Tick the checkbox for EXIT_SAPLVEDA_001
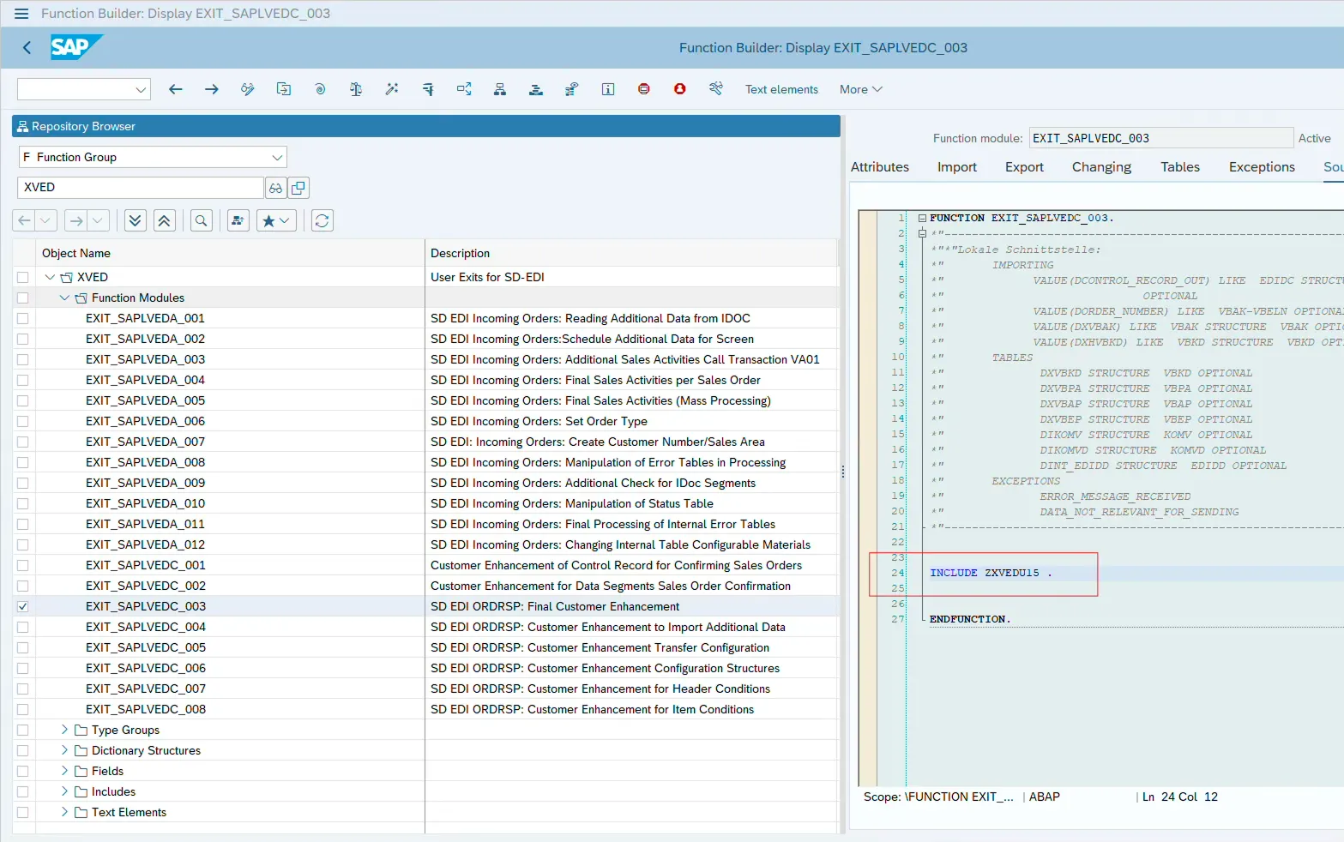The image size is (1344, 842). pos(23,318)
